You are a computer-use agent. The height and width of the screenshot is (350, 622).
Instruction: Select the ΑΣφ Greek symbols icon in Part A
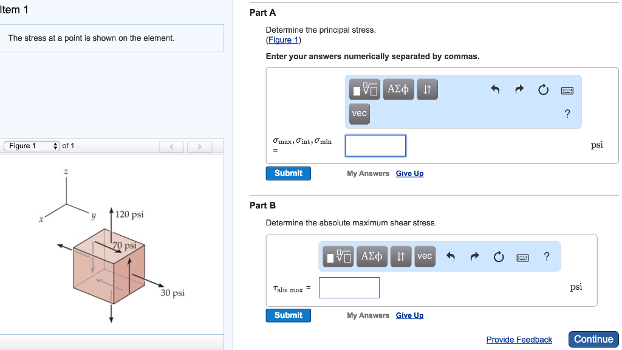pos(398,89)
